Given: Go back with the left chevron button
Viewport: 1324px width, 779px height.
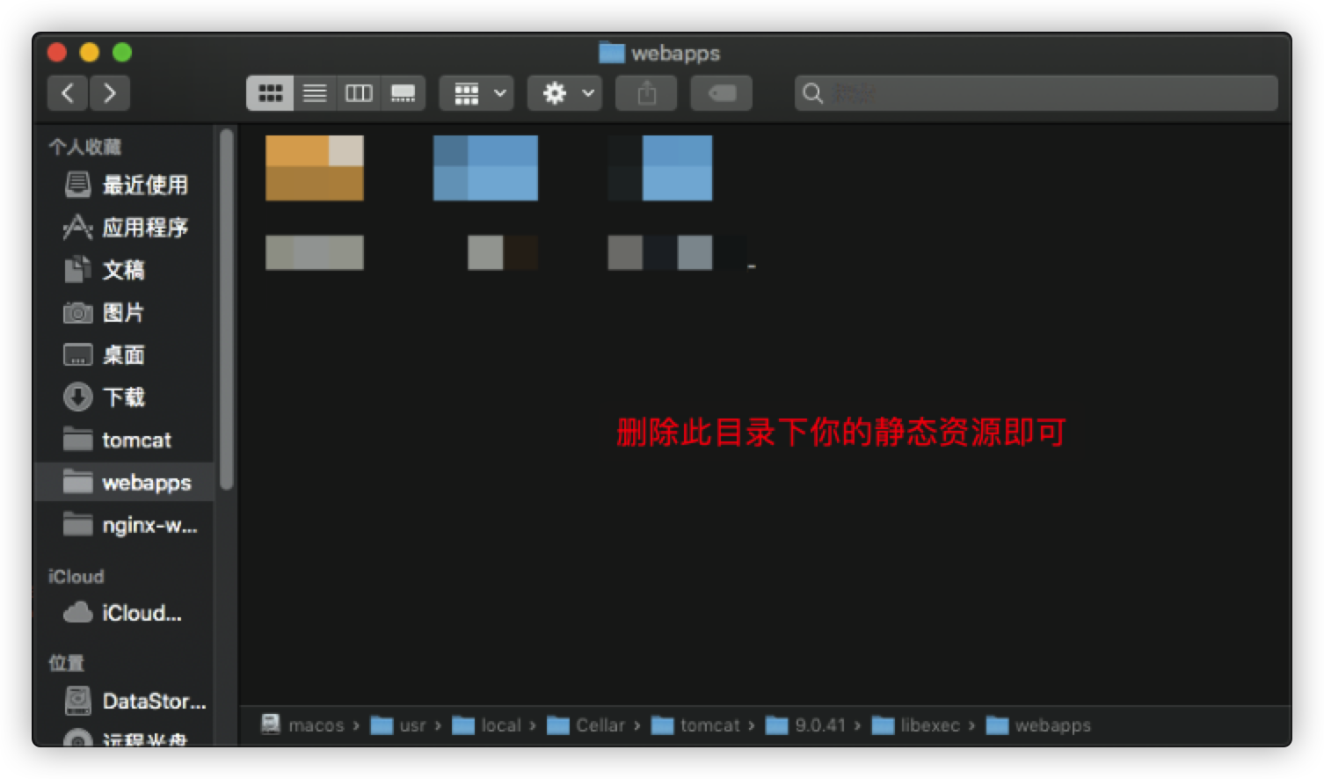Looking at the screenshot, I should tap(68, 93).
